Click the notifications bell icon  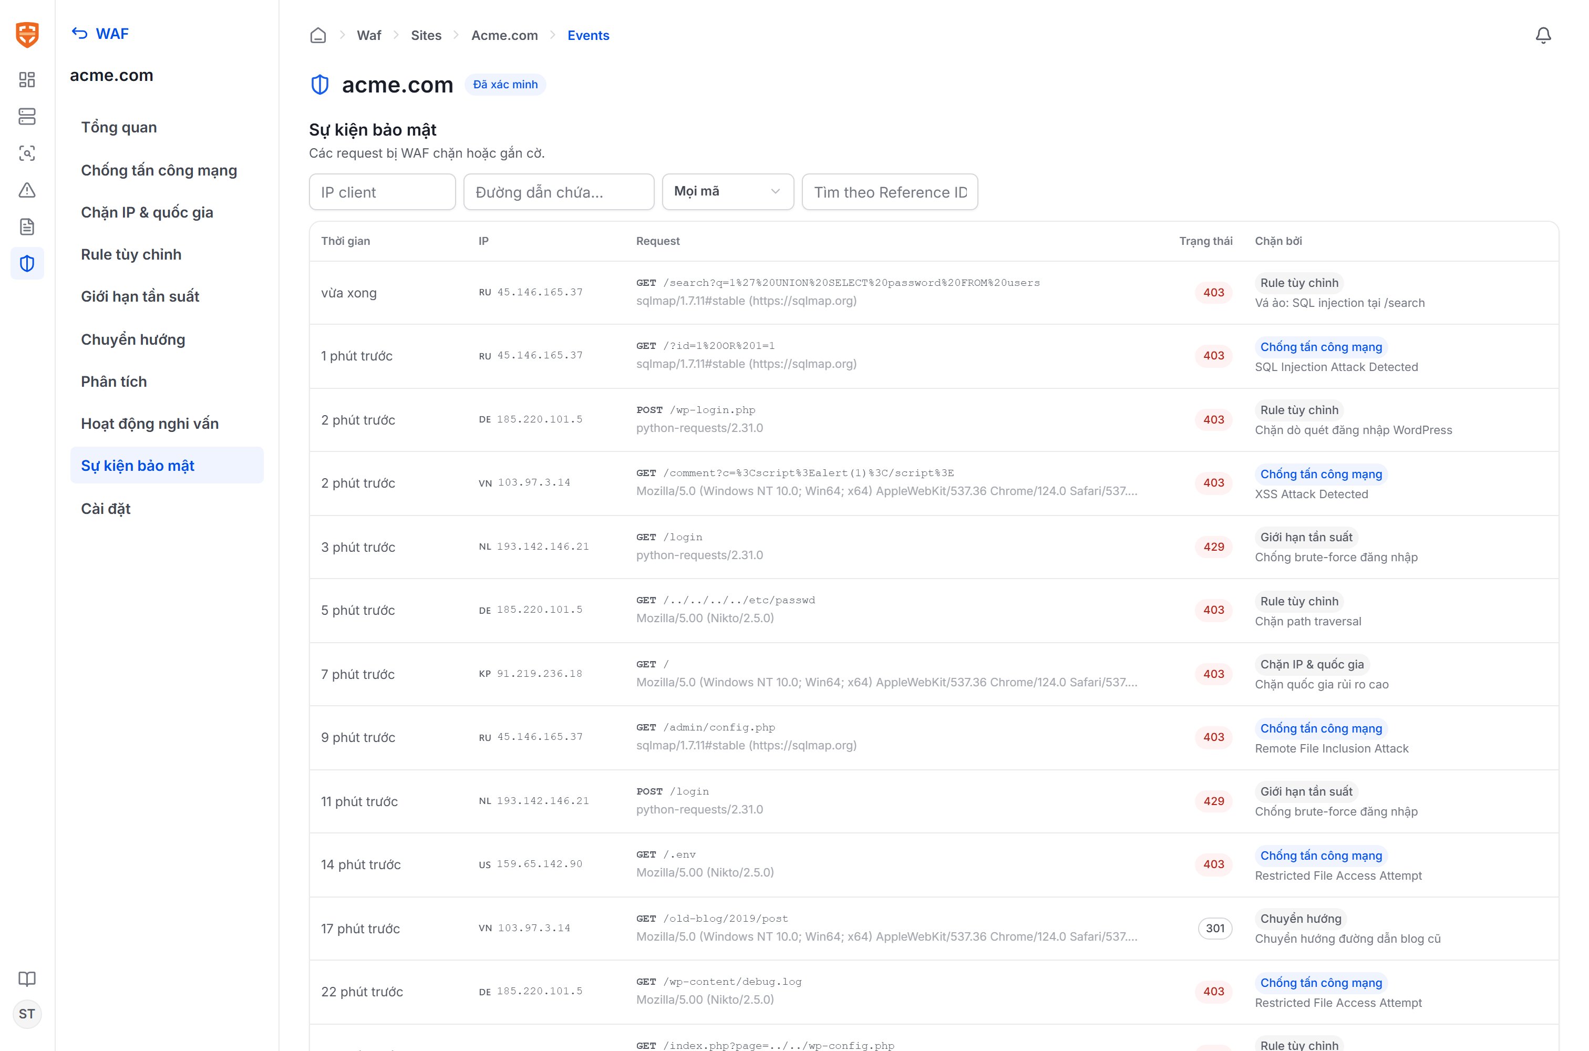(1543, 36)
